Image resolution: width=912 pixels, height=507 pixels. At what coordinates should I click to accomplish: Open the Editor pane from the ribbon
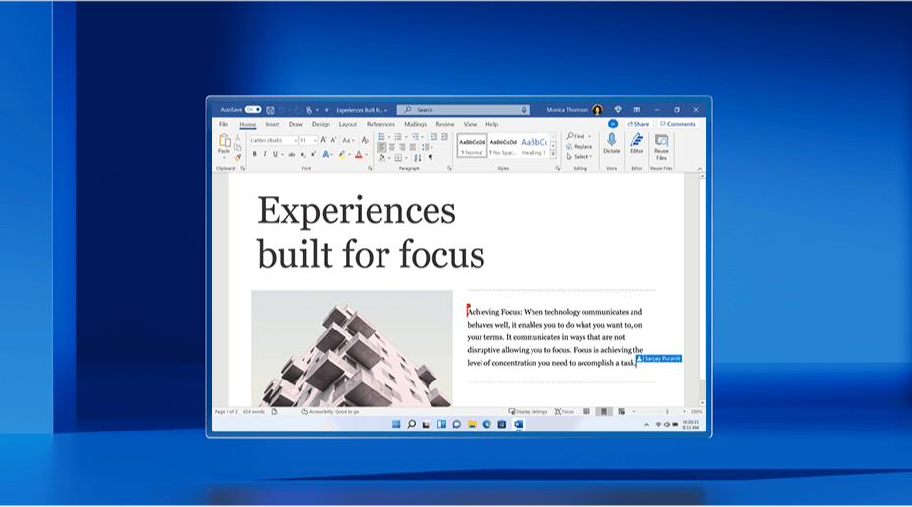coord(636,140)
